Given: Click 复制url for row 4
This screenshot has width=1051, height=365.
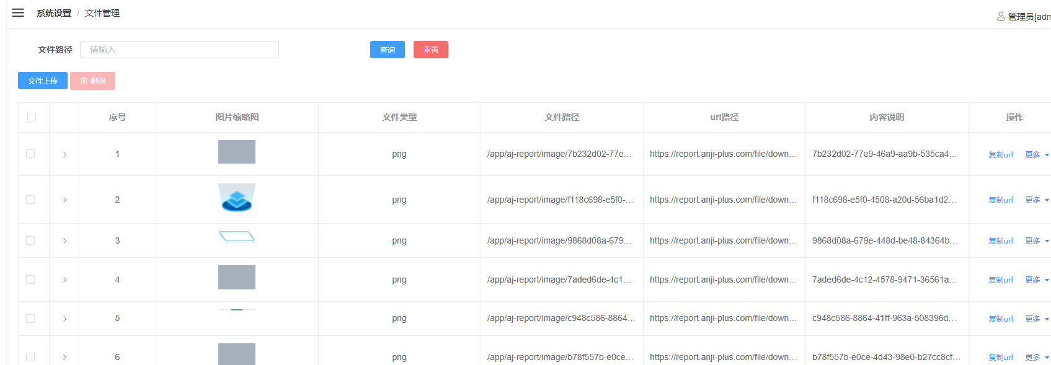Looking at the screenshot, I should pyautogui.click(x=1001, y=280).
